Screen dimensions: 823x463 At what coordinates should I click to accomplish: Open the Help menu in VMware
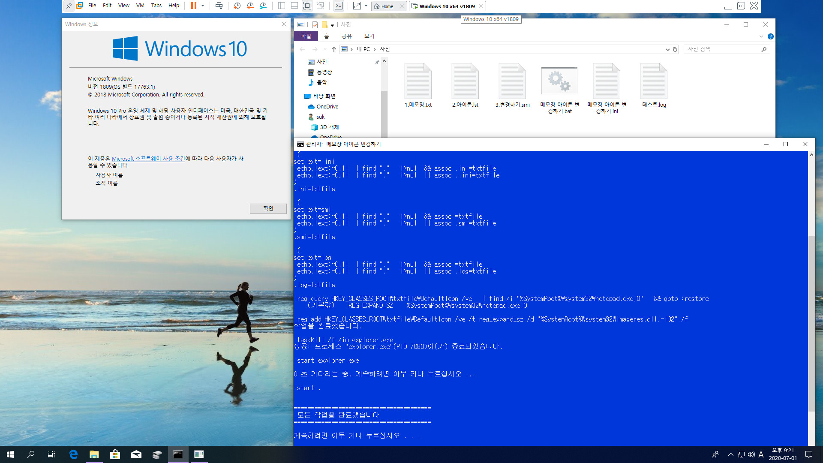pyautogui.click(x=174, y=6)
